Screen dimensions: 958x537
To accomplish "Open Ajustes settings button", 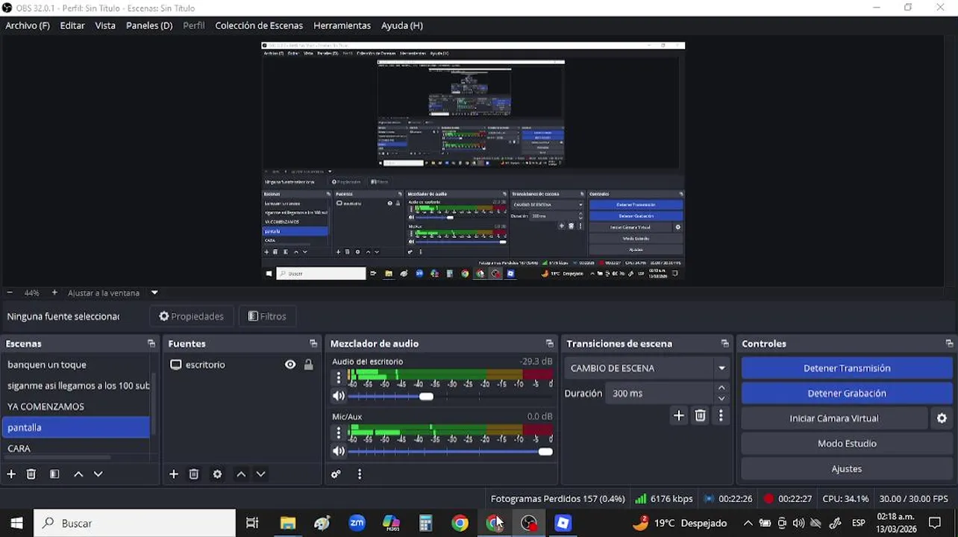I will 847,468.
